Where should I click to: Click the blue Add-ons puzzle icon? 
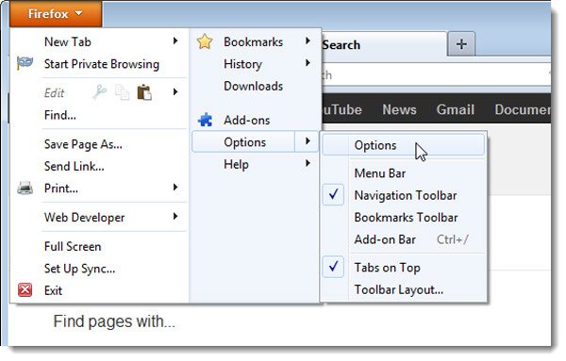coord(205,120)
